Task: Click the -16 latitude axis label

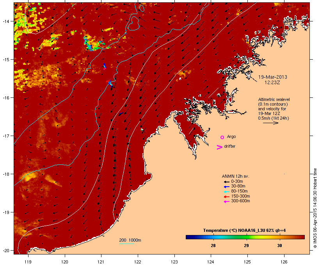Action: coord(5,98)
